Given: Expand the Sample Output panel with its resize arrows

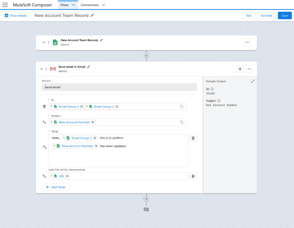Looking at the screenshot, I should click(x=253, y=81).
